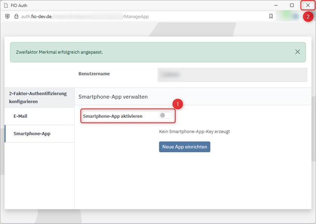This screenshot has height=224, width=316.
Task: Click the shield tracking protection icon
Action: pyautogui.click(x=7, y=16)
